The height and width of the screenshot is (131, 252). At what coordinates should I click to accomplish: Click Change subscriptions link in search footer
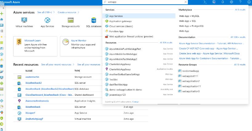135,102
